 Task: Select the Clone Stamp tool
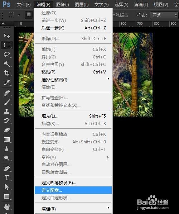[7, 111]
